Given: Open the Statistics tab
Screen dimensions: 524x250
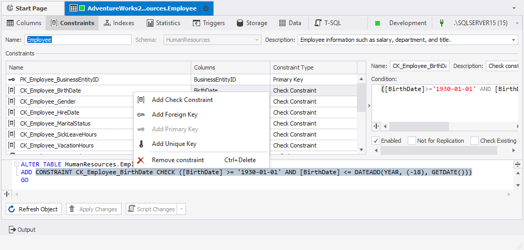Looking at the screenshot, I should [163, 23].
